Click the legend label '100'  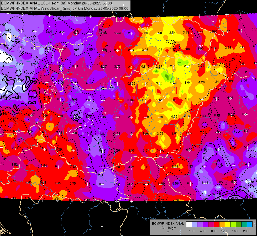[x=192, y=231]
